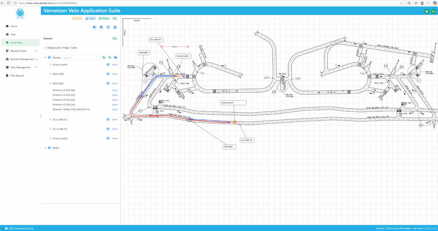Expand the WOC1000 device row
This screenshot has height=231, width=438.
[50, 74]
